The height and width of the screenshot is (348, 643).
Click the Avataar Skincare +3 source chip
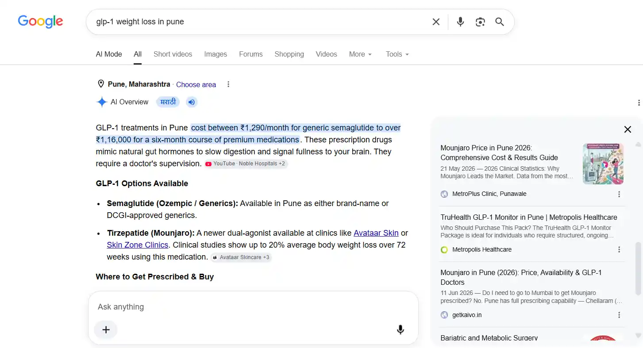tap(241, 257)
